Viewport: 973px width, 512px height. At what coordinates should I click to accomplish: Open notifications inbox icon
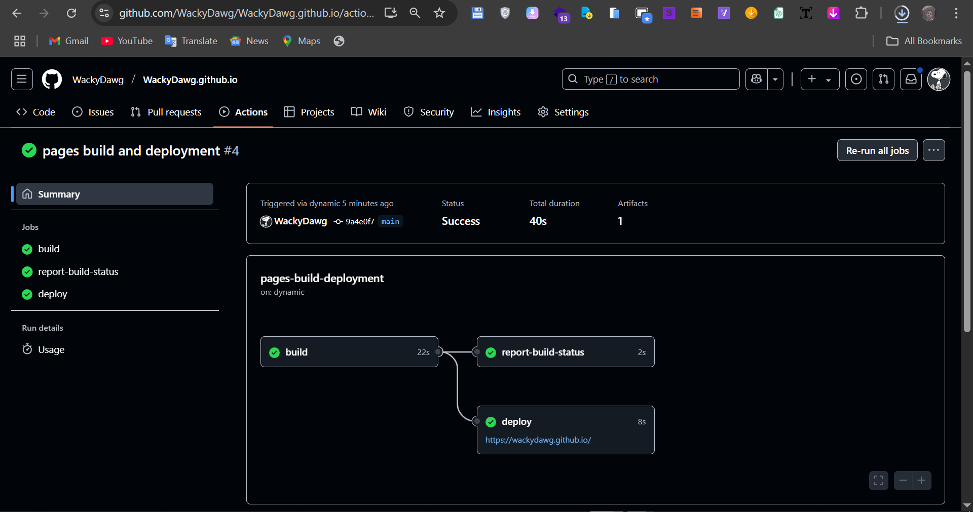click(x=911, y=79)
